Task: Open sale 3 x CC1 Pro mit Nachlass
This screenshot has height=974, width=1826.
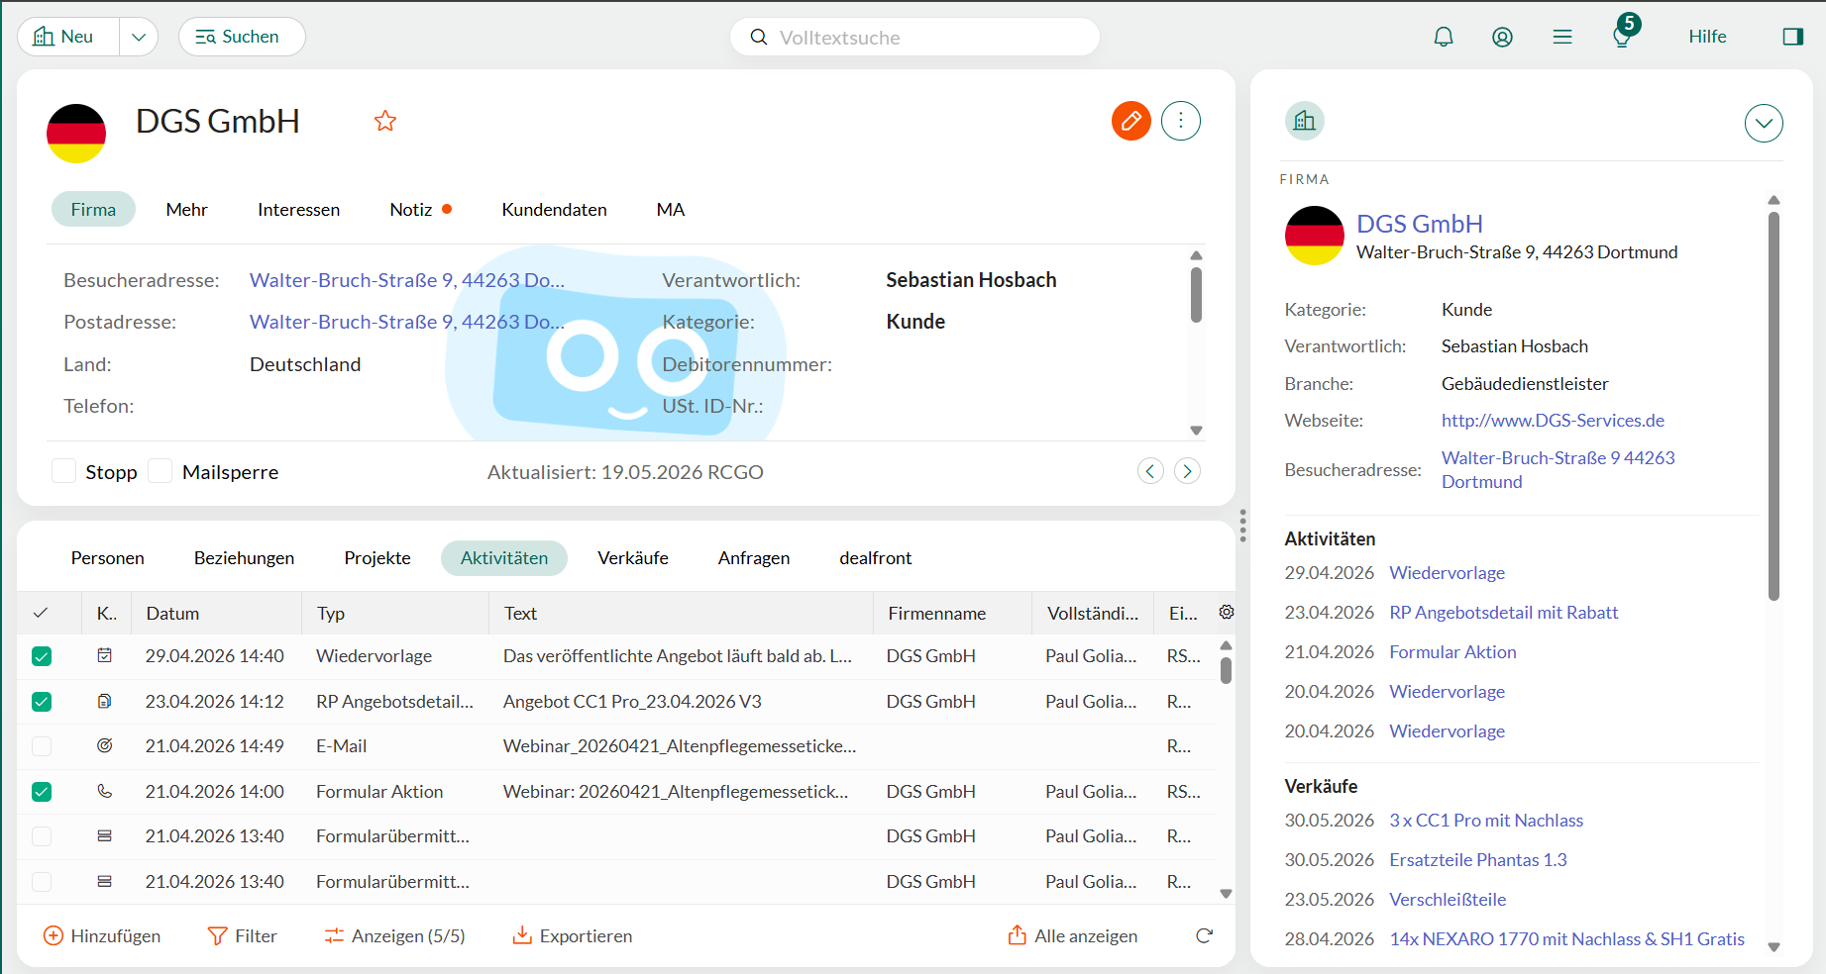Action: point(1486,821)
